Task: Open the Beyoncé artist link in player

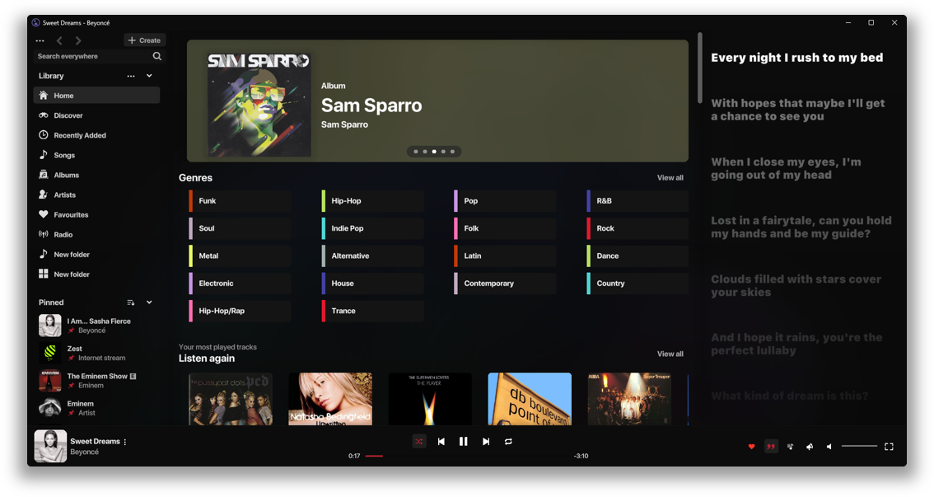Action: tap(85, 452)
